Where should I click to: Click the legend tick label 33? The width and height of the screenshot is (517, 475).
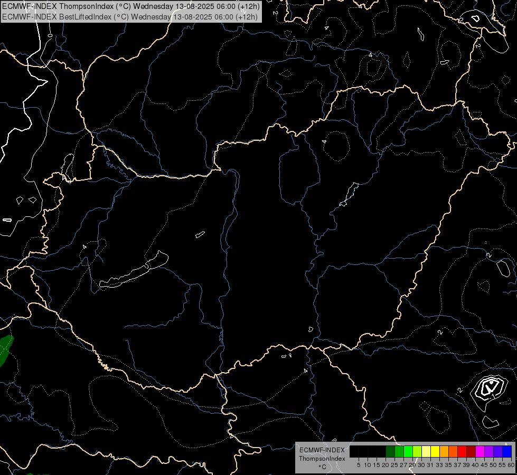click(439, 465)
